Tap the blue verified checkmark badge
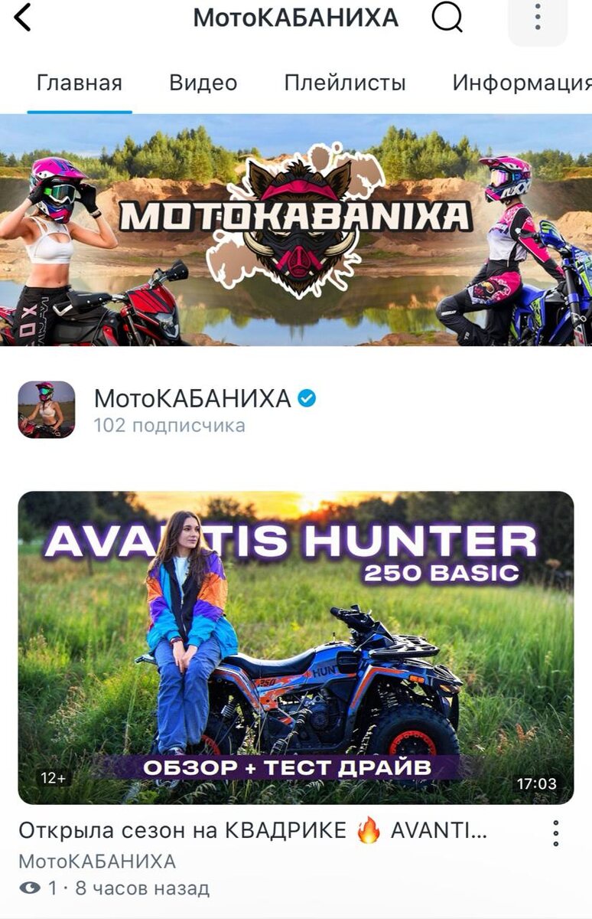Screen dimensions: 592x919 pos(307,398)
